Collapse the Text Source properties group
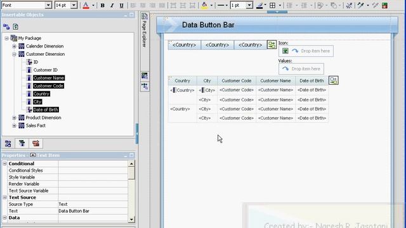The width and height of the screenshot is (406, 228). pos(4,198)
